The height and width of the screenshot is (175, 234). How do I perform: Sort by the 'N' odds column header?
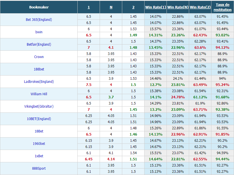pos(111,7)
